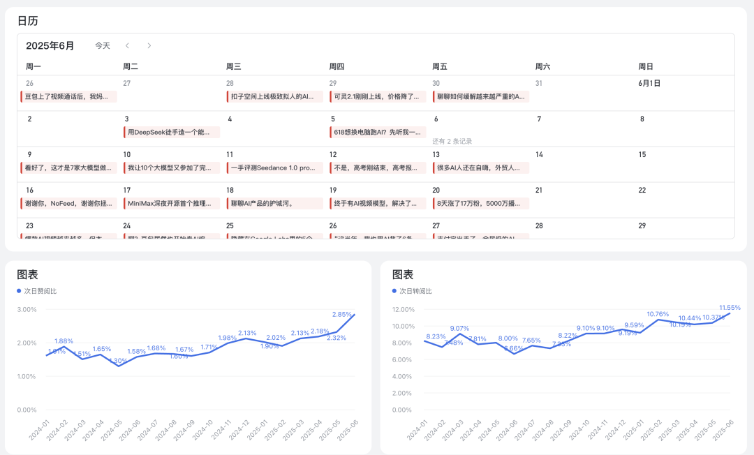Open the 豆包上了视频通话 event on May 26
This screenshot has height=455, width=754.
point(68,96)
